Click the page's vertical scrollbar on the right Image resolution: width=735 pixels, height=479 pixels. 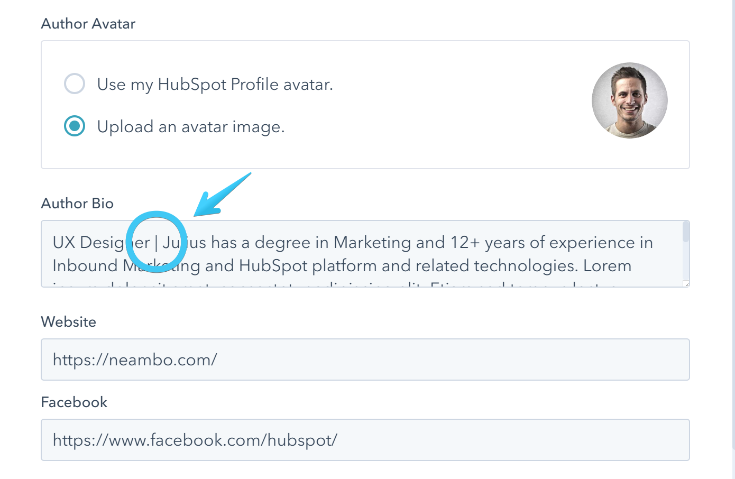point(733,238)
